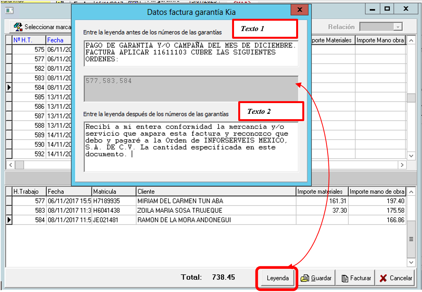Select H.T. 575 in the upper grid
The height and width of the screenshot is (292, 422).
(39, 49)
